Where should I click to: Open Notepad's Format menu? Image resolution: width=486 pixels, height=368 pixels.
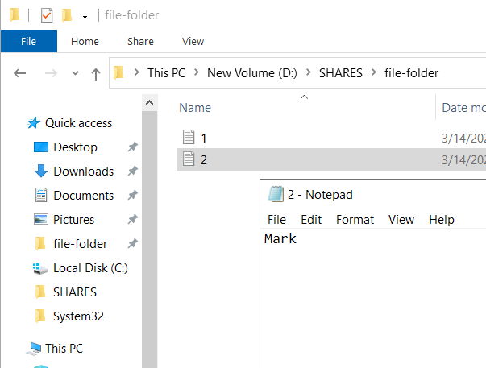click(355, 220)
